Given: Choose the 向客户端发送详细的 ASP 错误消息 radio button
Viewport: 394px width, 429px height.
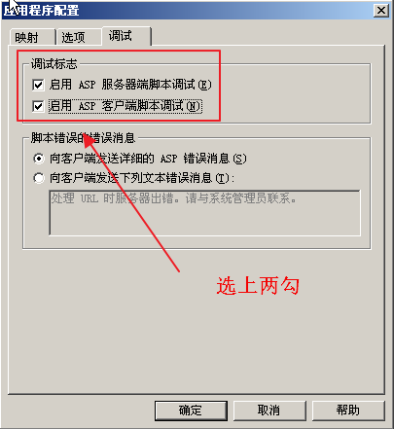Looking at the screenshot, I should point(39,159).
